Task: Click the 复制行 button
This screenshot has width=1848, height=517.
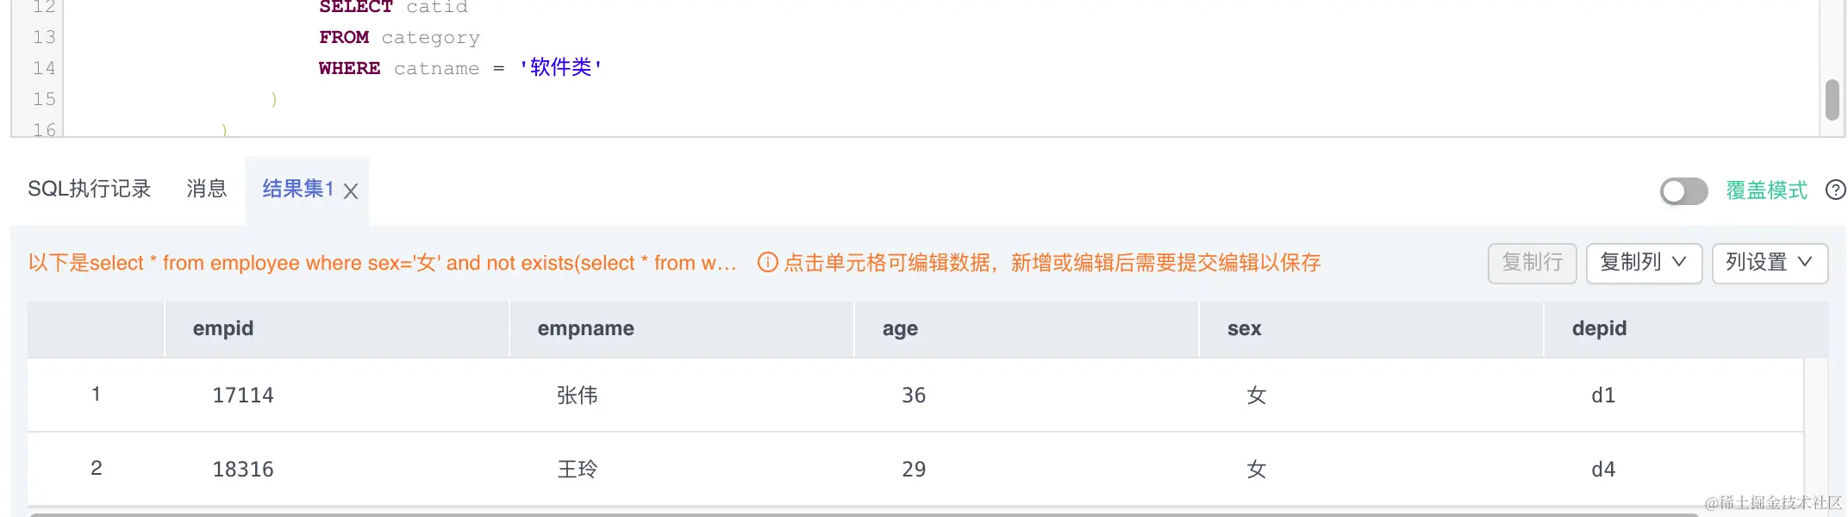Action: (1532, 263)
